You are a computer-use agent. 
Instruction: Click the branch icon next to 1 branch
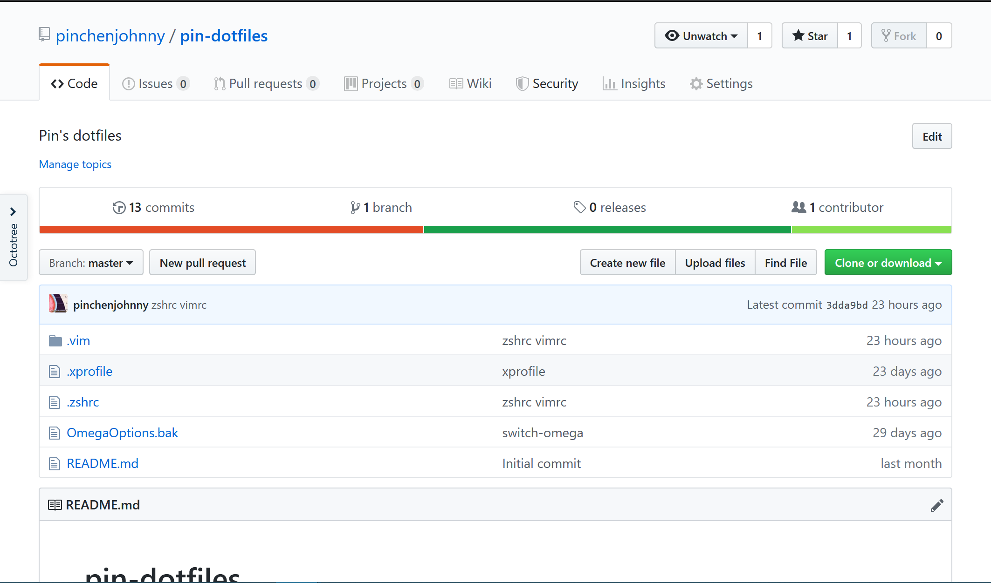[x=355, y=208]
